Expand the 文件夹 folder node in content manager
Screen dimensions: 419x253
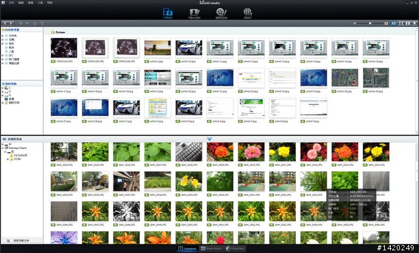tap(3, 35)
